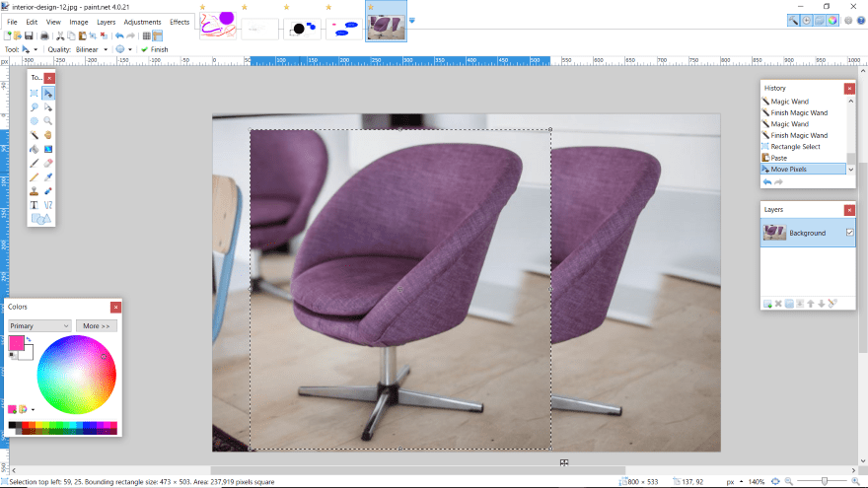Open the Effects menu
This screenshot has height=488, width=868.
tap(180, 22)
